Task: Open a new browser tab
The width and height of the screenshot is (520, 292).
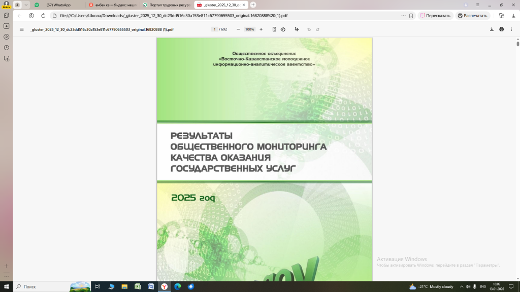Action: 253,5
